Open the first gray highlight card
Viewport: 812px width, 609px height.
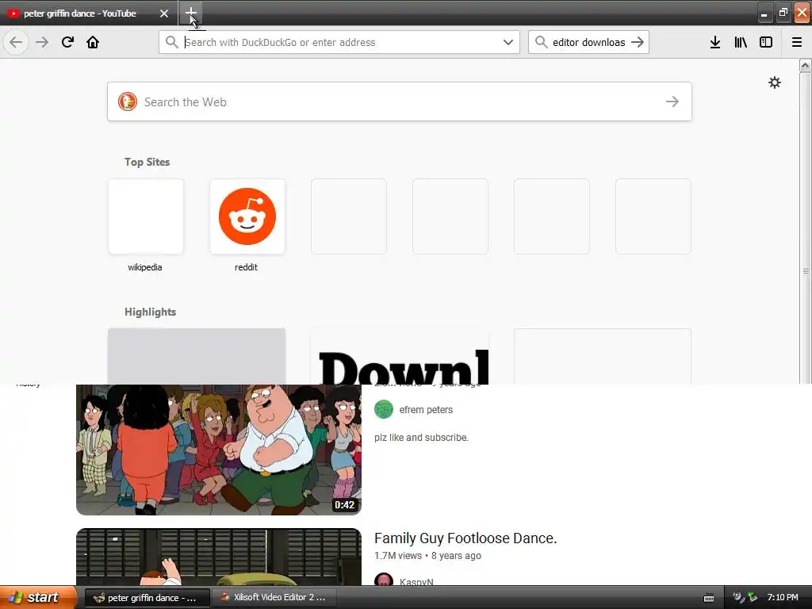click(x=197, y=357)
